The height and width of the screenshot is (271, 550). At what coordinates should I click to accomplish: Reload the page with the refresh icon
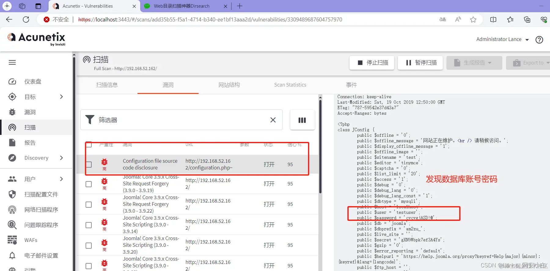point(26,20)
